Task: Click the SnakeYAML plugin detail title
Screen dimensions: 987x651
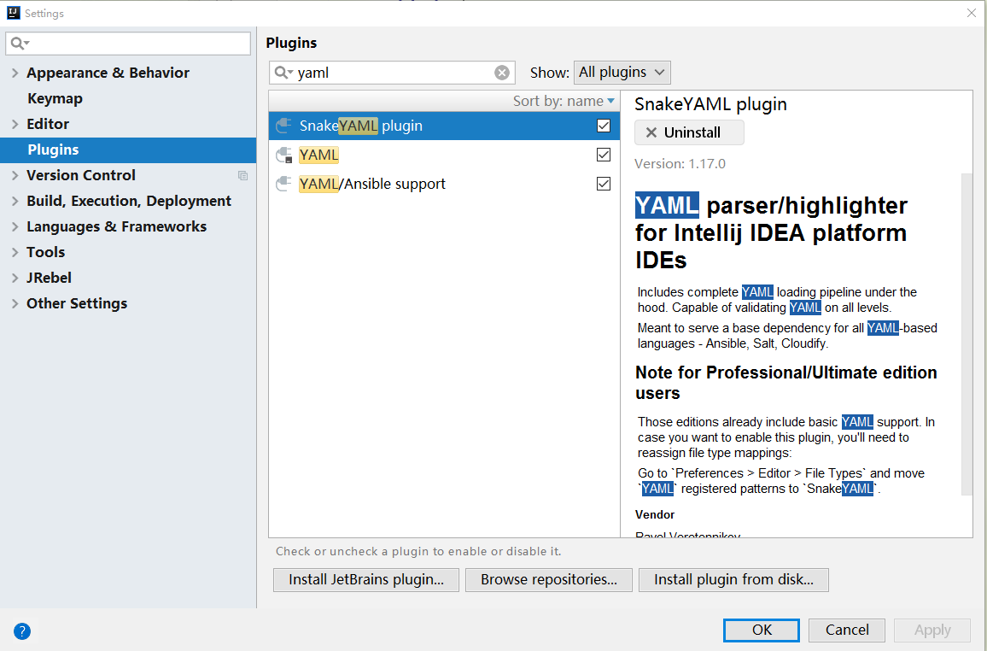Action: (x=710, y=104)
